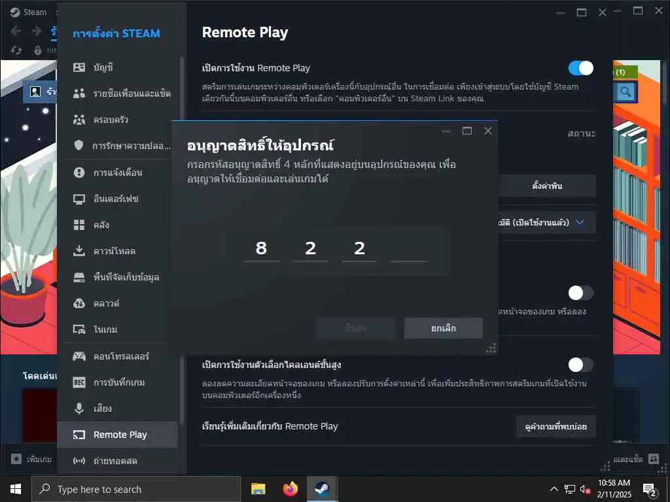Click the Remote Play cast icon
The image size is (670, 502).
tap(79, 435)
